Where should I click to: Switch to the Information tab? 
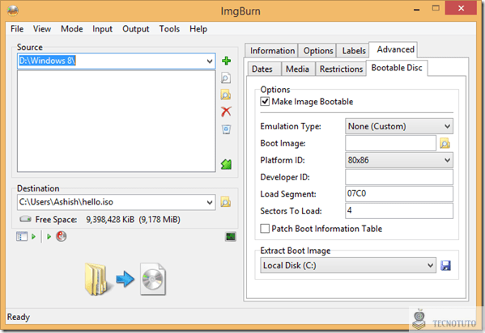[272, 50]
